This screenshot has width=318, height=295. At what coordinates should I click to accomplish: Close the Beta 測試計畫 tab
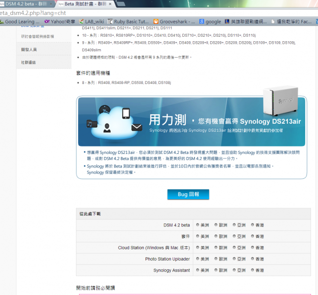point(110,4)
